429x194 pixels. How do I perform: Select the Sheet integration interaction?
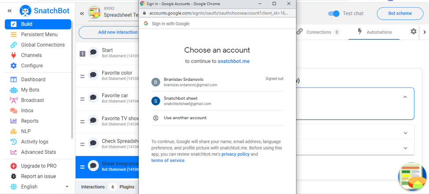point(107,167)
